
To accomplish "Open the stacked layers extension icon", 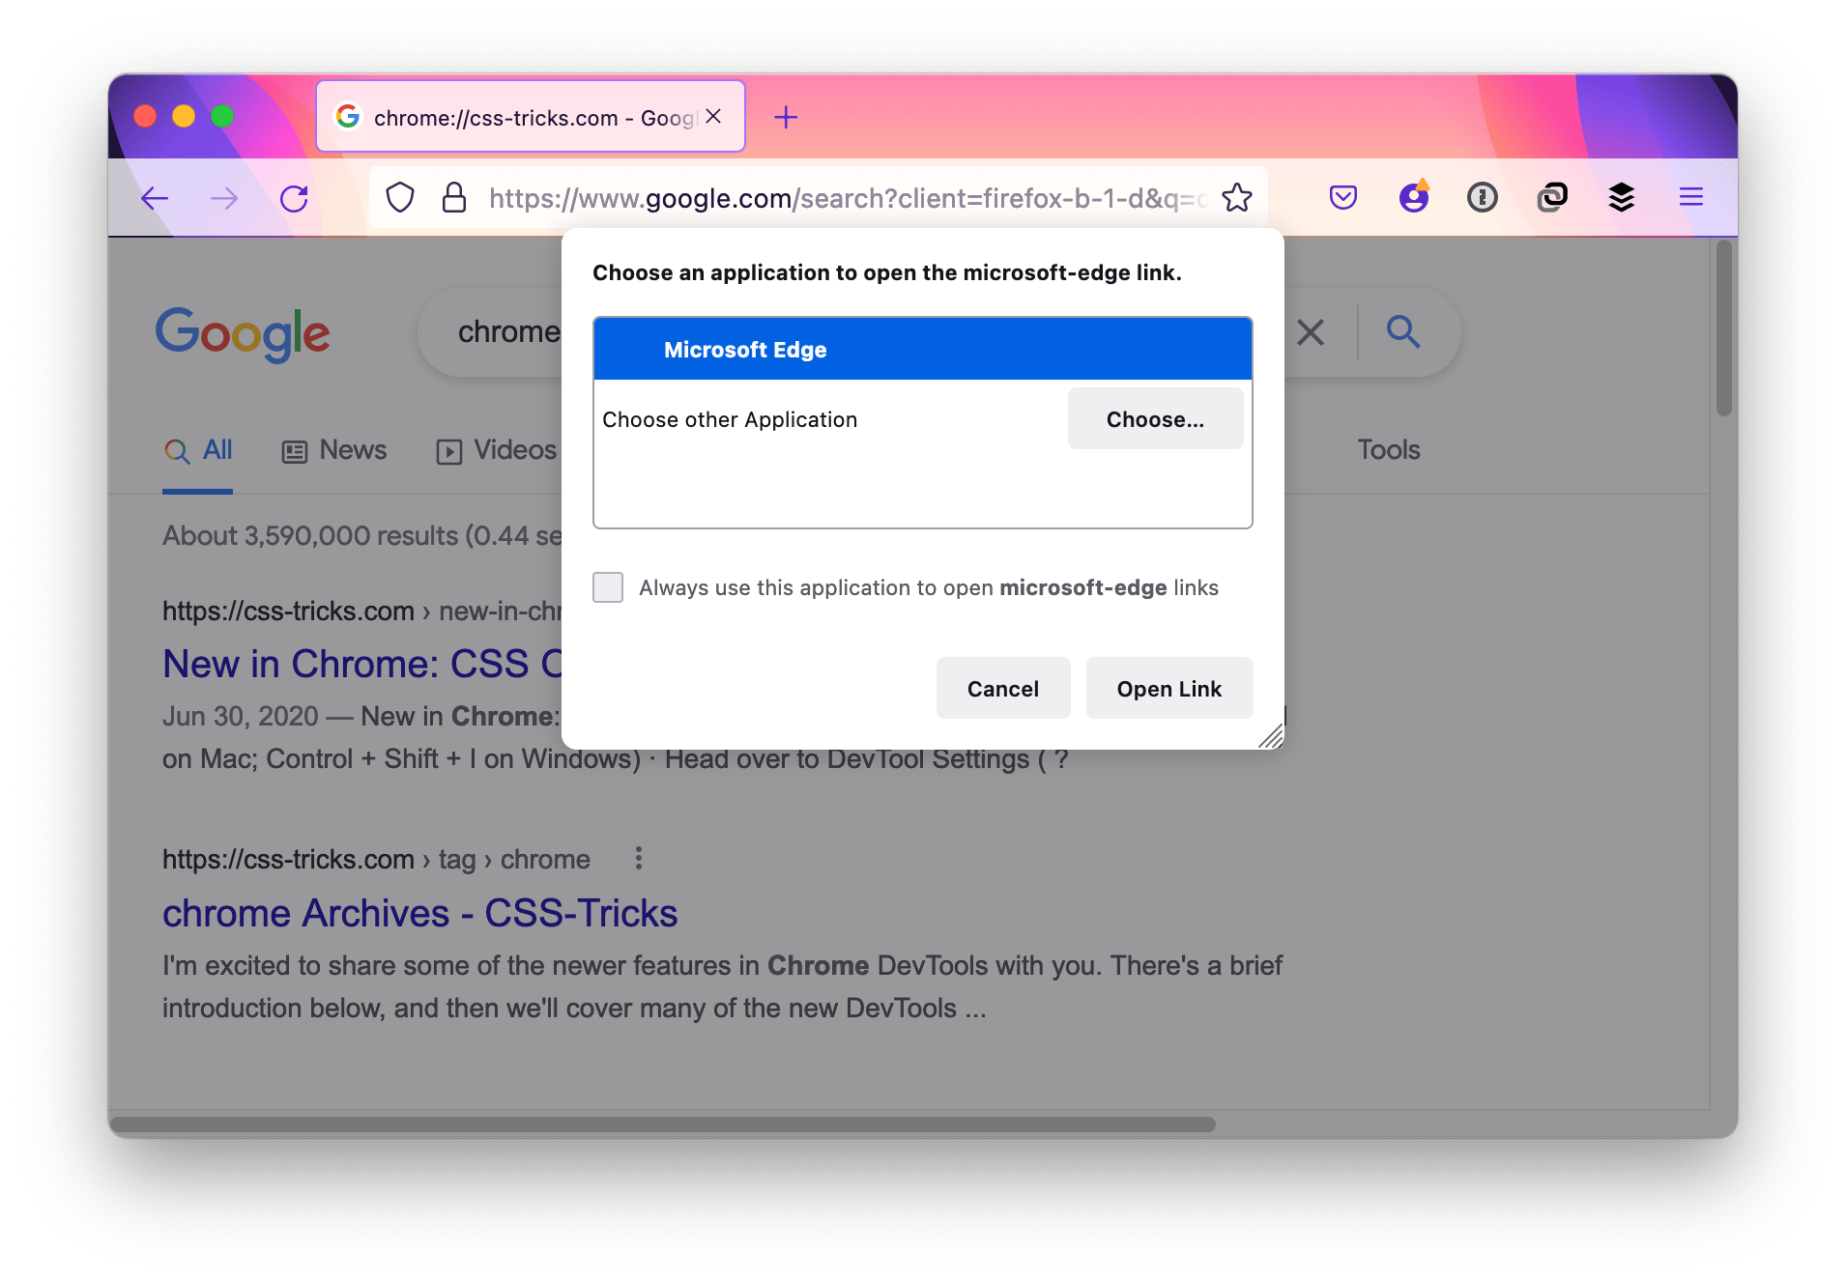I will click(1622, 198).
